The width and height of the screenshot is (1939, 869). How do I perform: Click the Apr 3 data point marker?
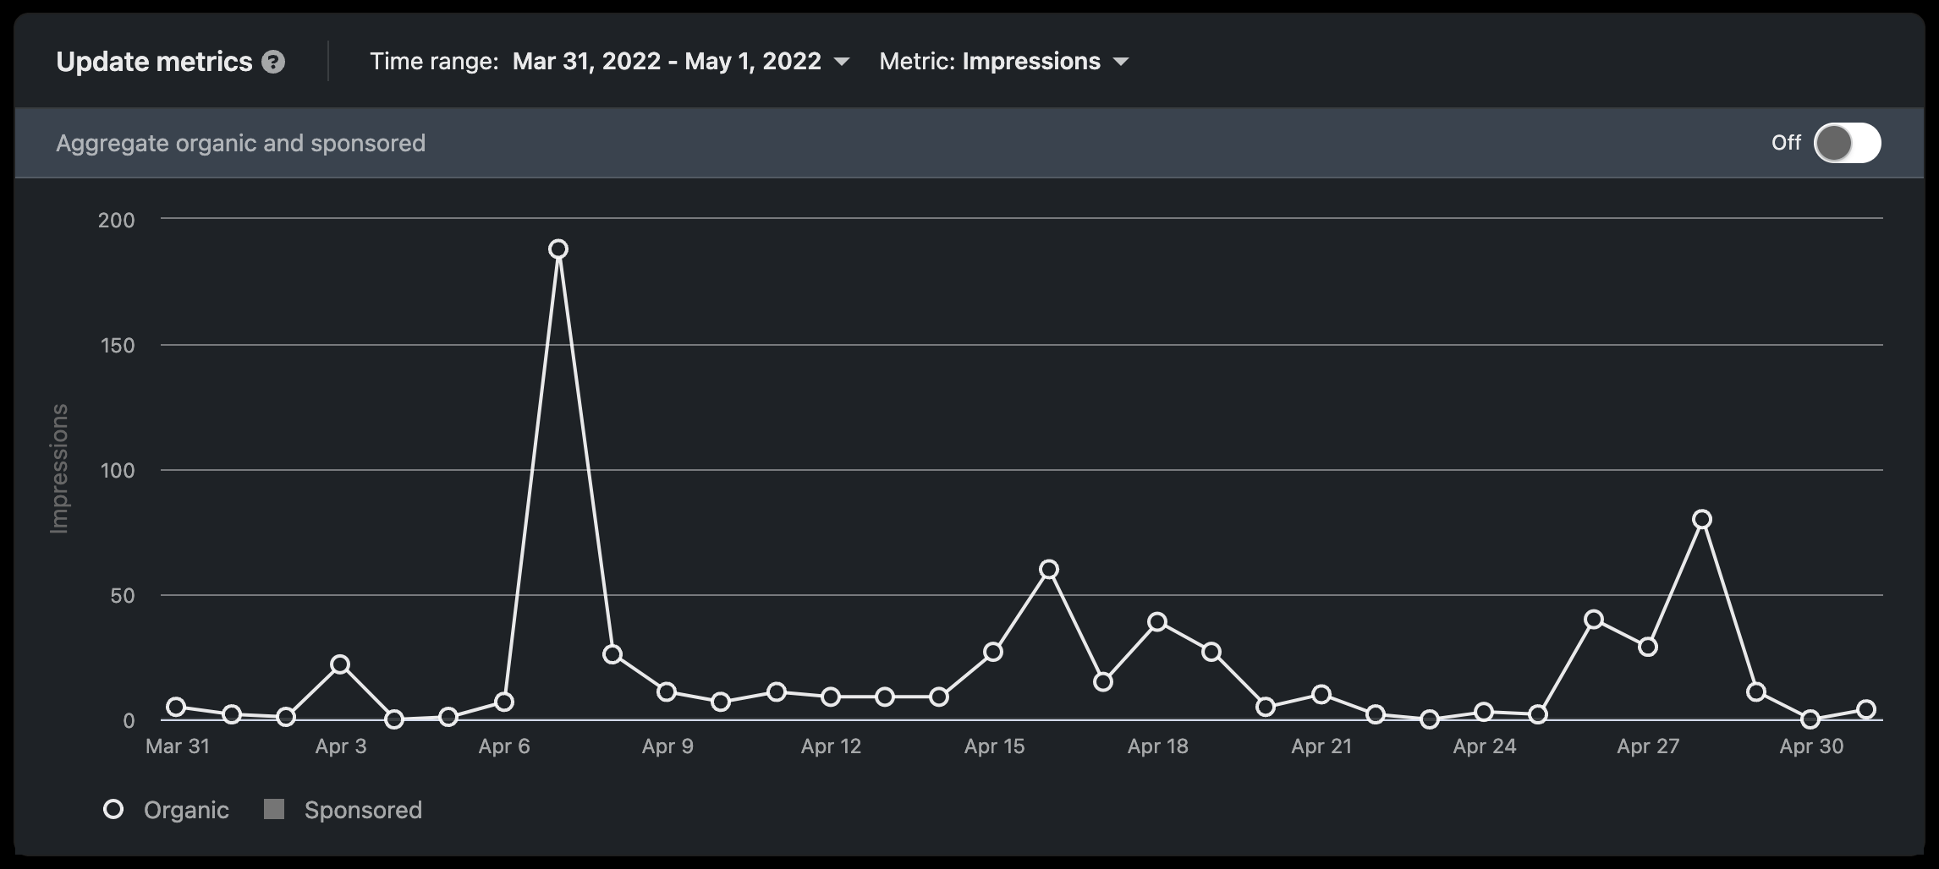[340, 664]
